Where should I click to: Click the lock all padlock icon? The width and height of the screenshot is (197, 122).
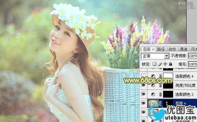click(170, 64)
